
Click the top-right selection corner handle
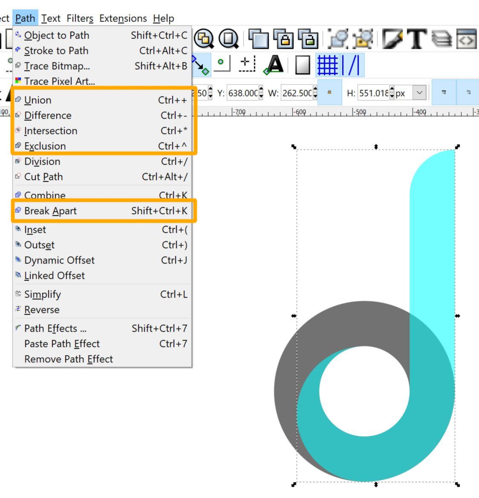(x=457, y=147)
